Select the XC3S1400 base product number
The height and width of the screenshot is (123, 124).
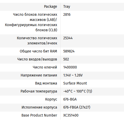(71, 115)
